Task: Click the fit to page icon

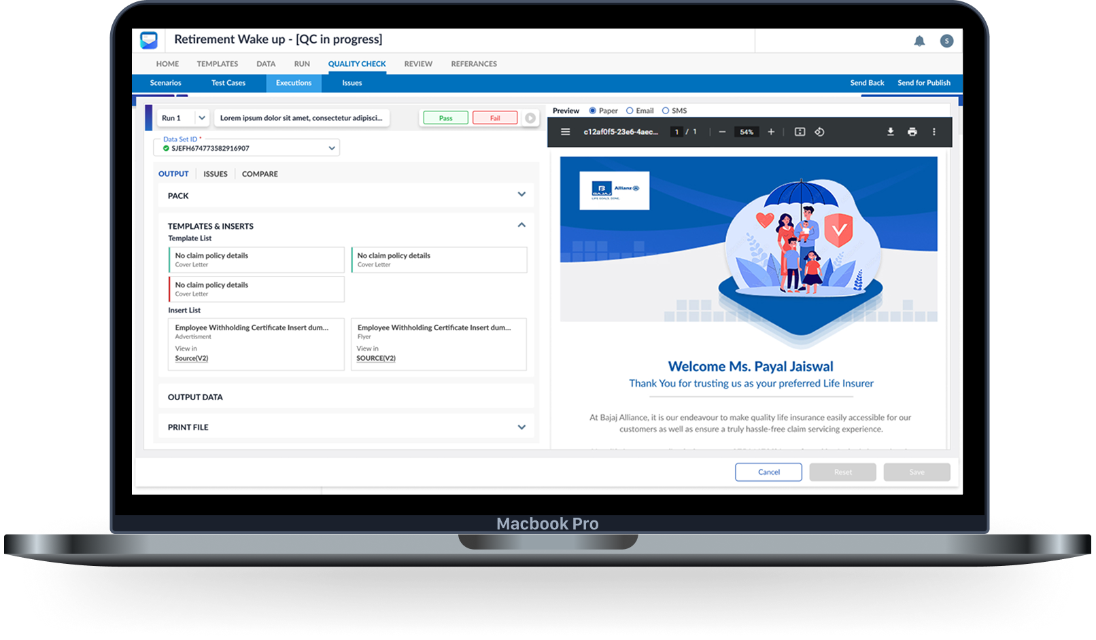Action: [x=800, y=132]
